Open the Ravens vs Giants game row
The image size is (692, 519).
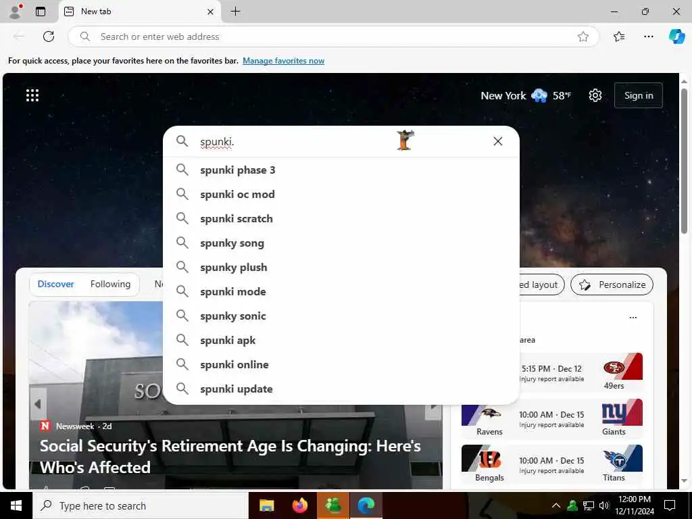click(x=551, y=418)
